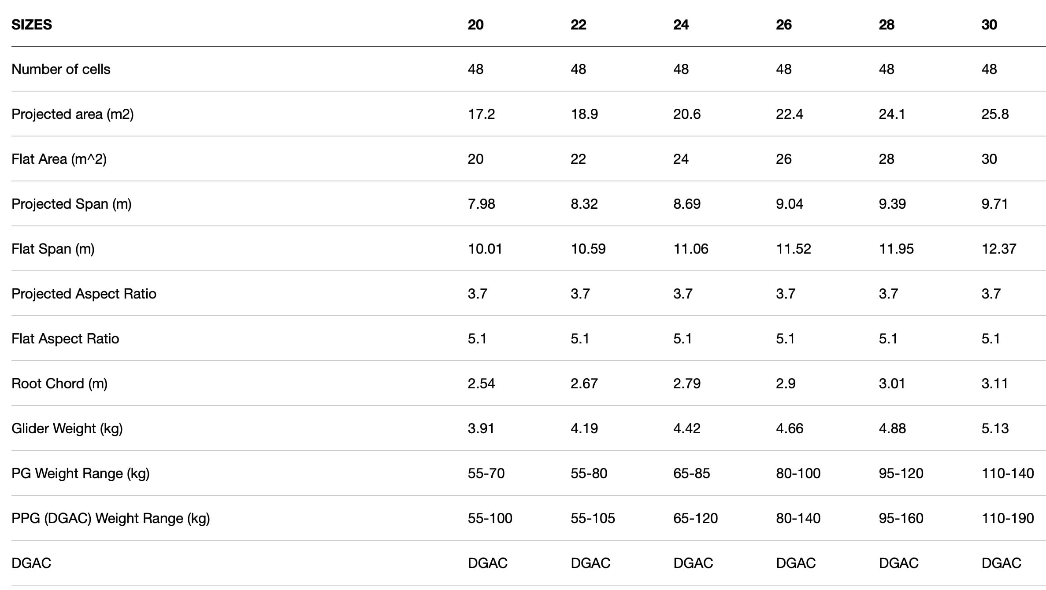The height and width of the screenshot is (590, 1046).
Task: Click Glider Weight value 4.66
Action: (790, 428)
